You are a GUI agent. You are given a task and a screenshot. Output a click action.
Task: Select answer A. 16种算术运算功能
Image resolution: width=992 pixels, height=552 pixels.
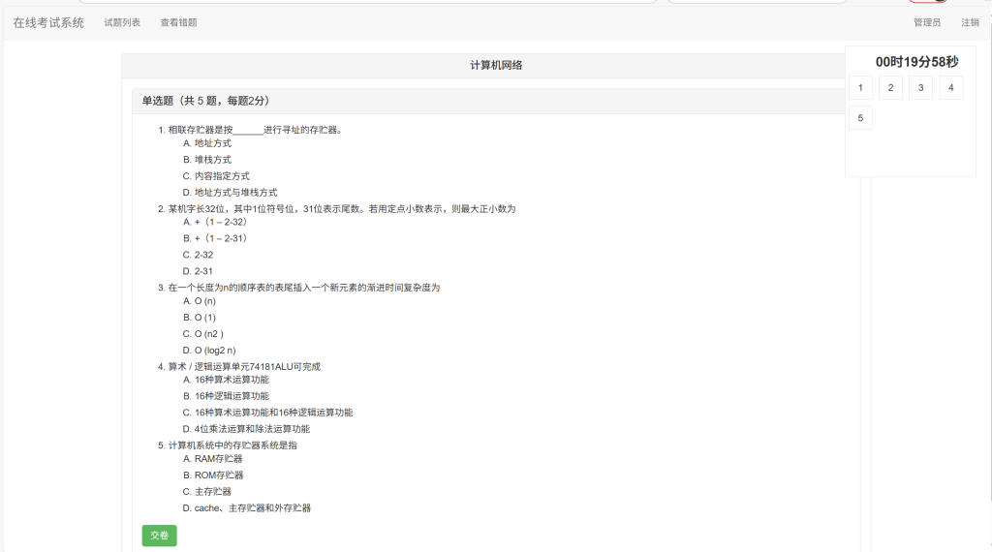point(227,380)
